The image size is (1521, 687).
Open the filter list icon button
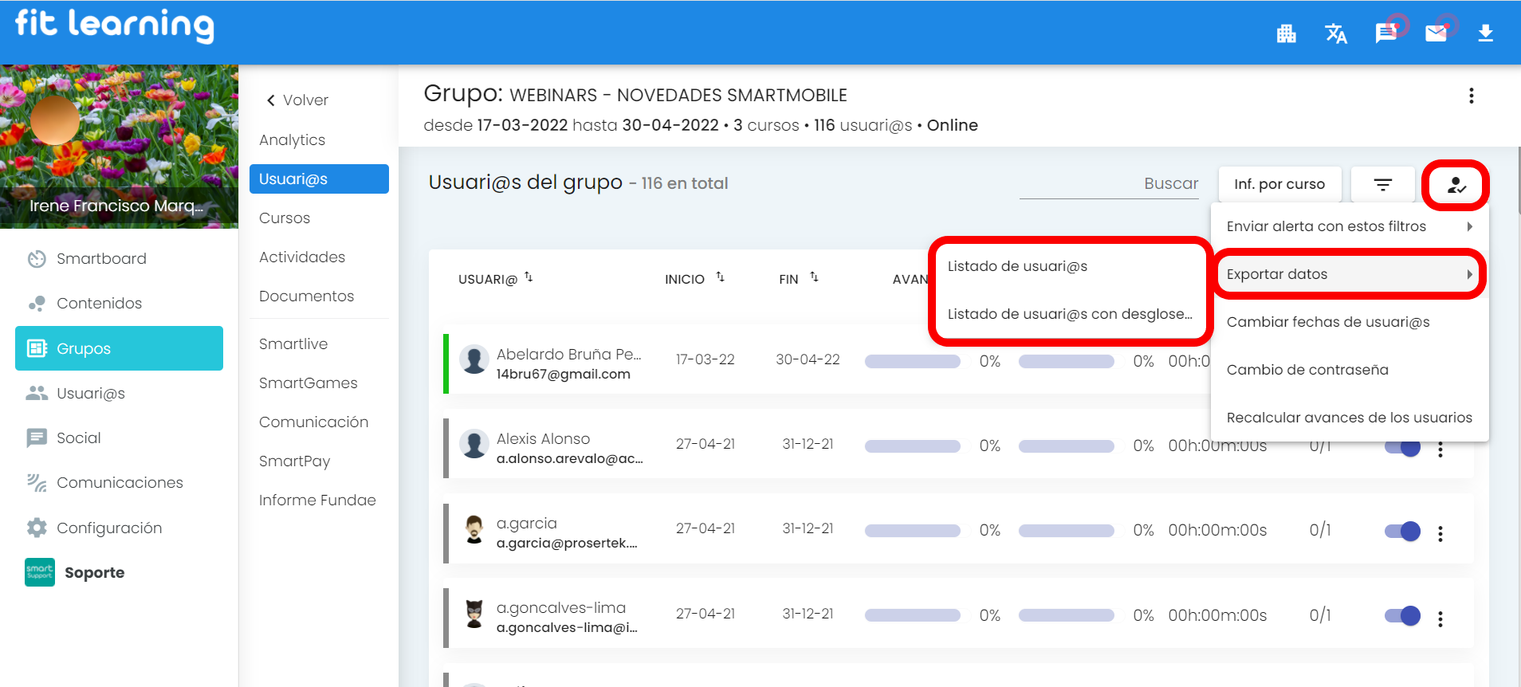tap(1382, 185)
